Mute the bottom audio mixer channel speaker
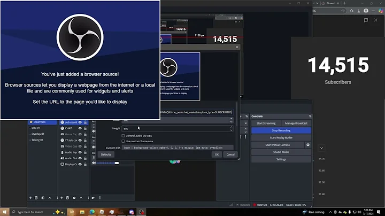 click(x=94, y=163)
